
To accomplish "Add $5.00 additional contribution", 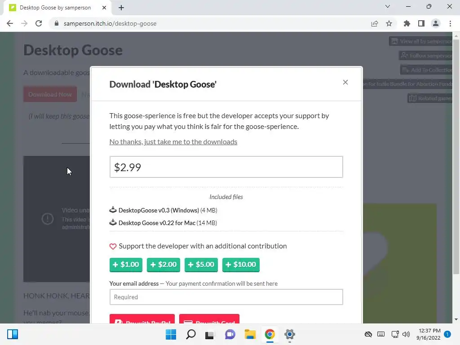I will [201, 265].
